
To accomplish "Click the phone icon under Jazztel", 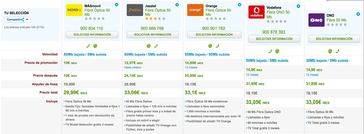I will (x=156, y=46).
